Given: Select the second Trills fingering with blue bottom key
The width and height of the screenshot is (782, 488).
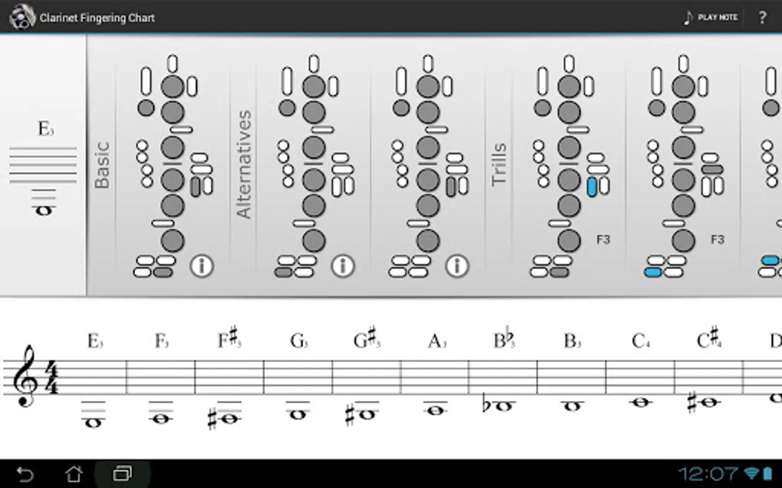Looking at the screenshot, I should point(683,166).
